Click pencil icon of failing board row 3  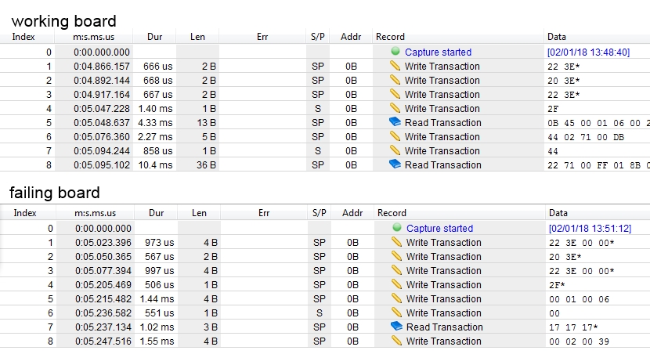click(397, 270)
